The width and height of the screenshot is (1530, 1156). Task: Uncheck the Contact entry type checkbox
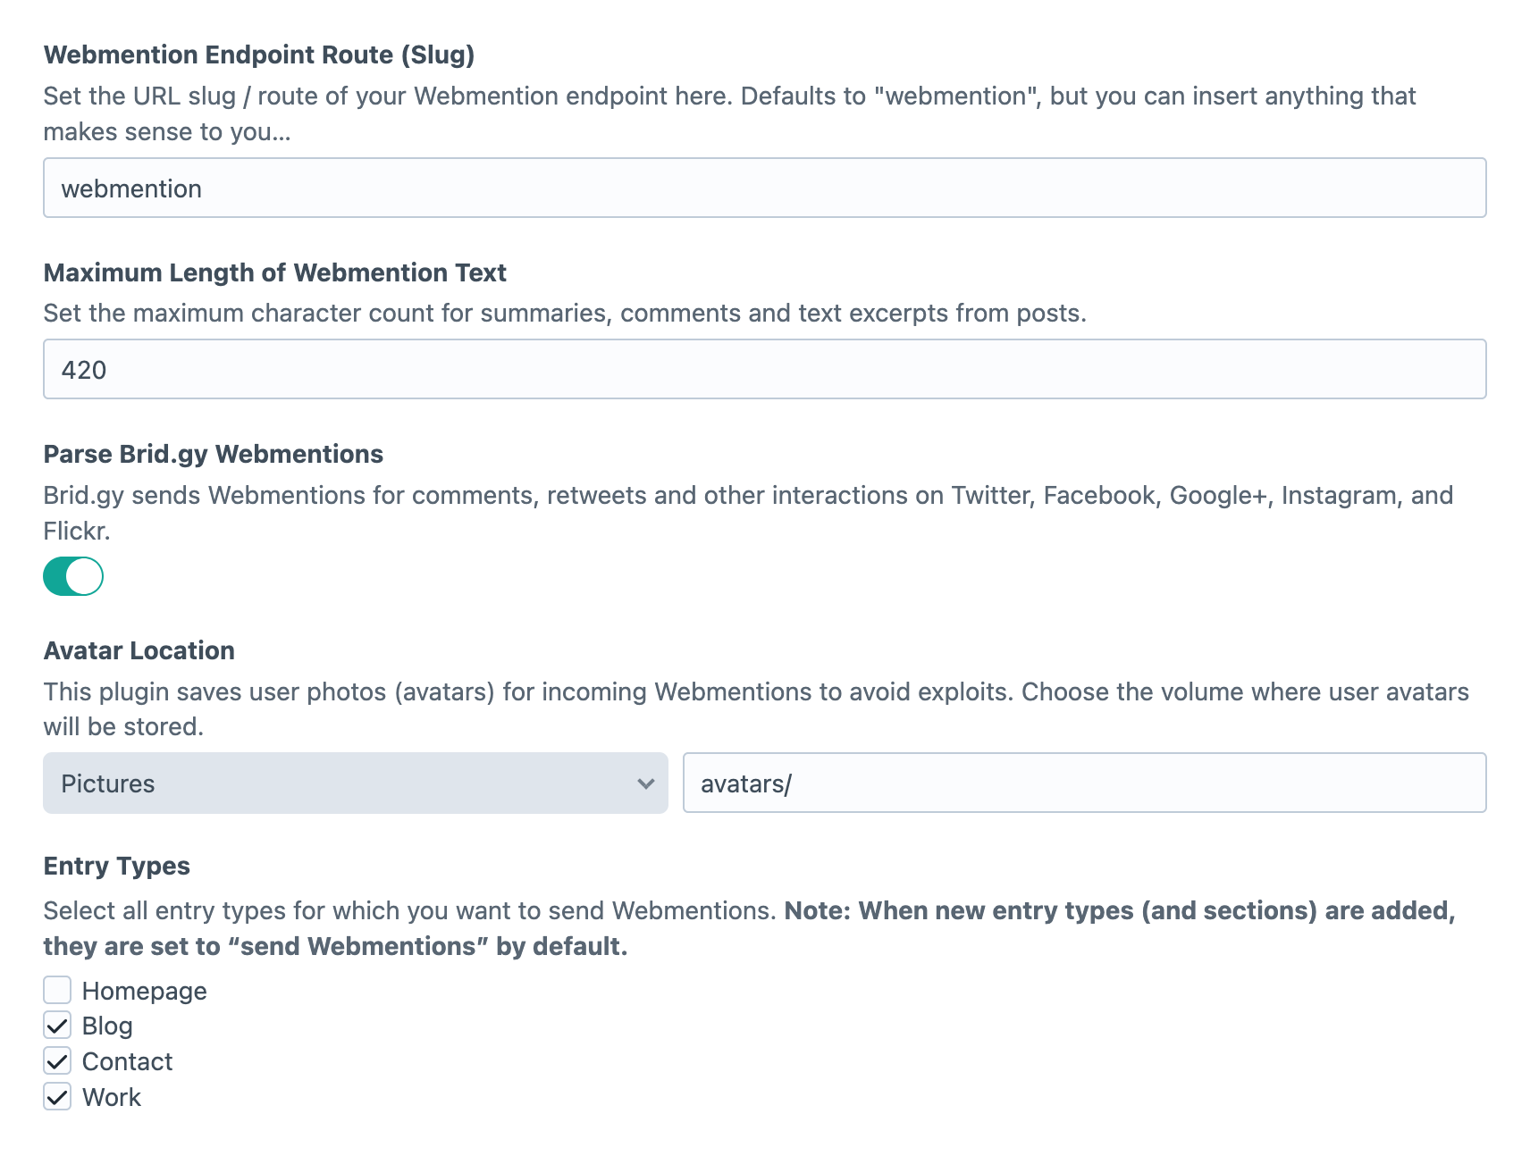57,1061
